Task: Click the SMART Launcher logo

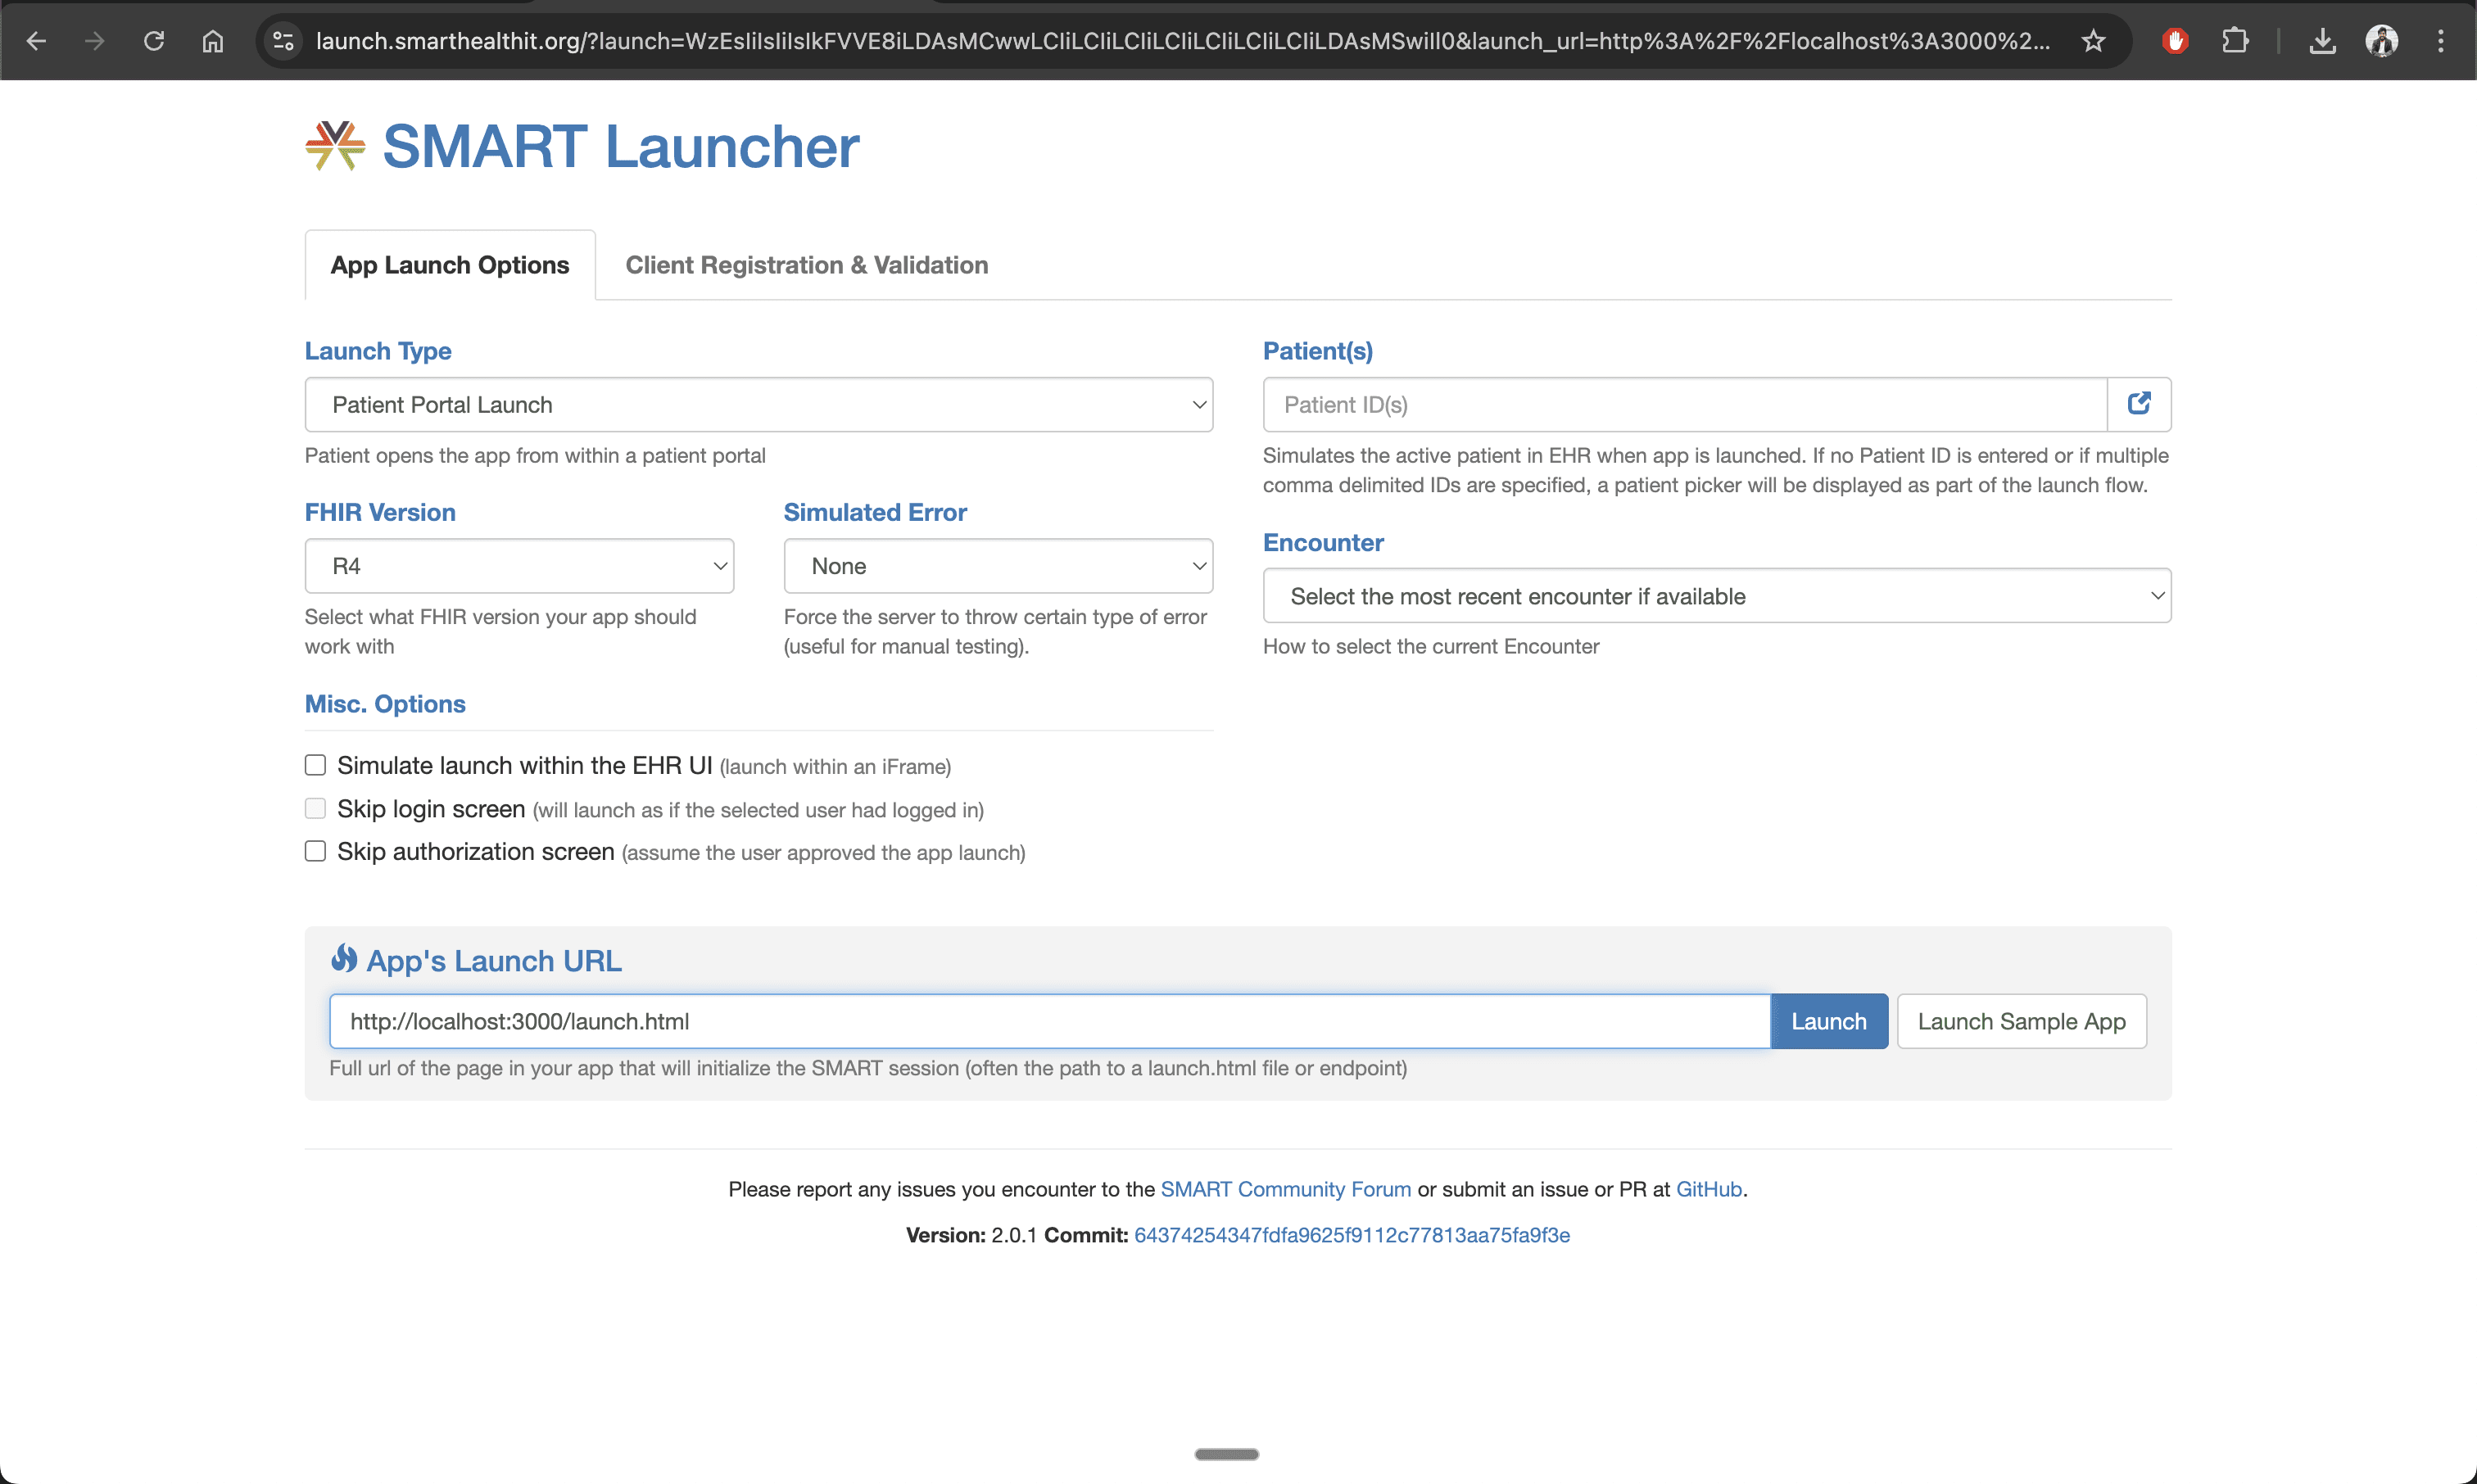Action: point(334,145)
